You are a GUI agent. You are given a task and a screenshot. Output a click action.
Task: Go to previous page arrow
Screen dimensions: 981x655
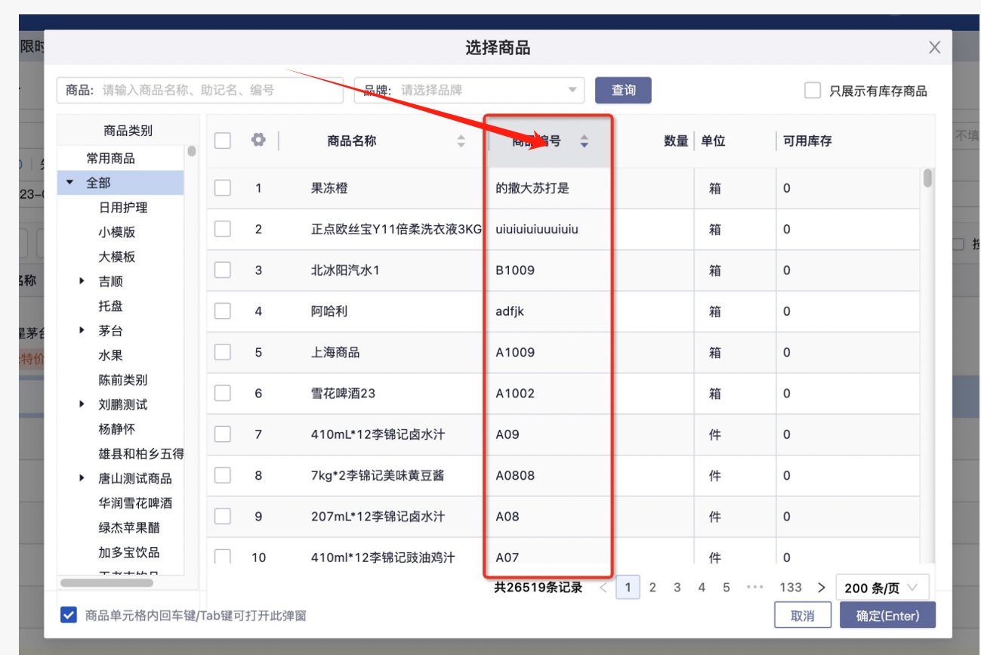603,587
